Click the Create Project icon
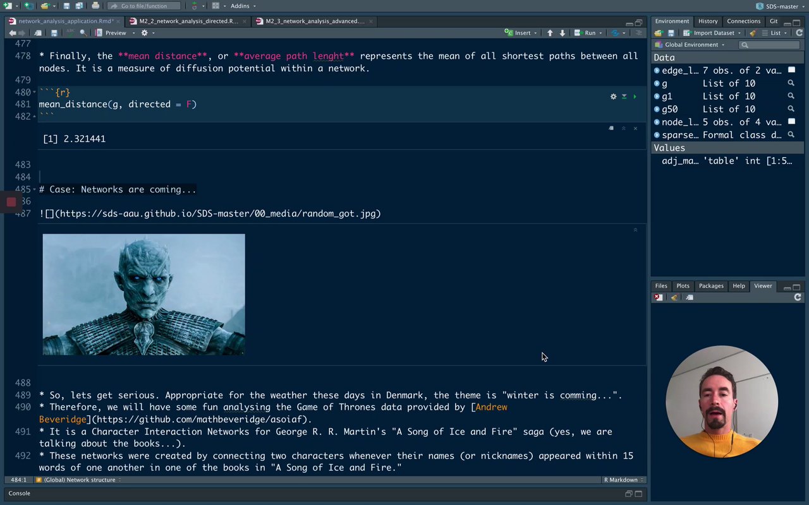The width and height of the screenshot is (809, 505). [x=28, y=6]
